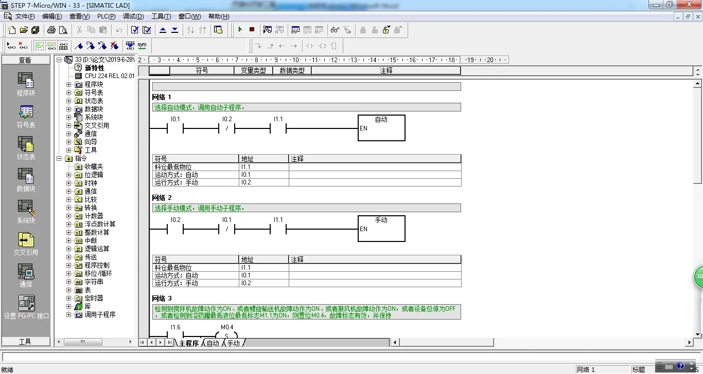Click the 符号 column header in variable table
Image resolution: width=703 pixels, height=374 pixels.
coord(202,70)
